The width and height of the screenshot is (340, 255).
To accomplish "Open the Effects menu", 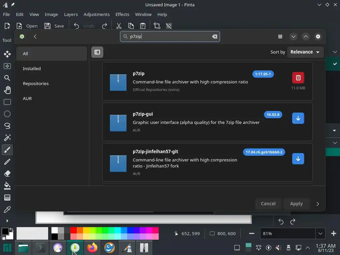I will coord(122,14).
